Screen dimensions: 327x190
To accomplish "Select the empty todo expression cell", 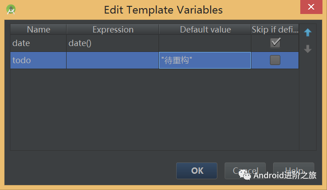I will click(x=113, y=60).
